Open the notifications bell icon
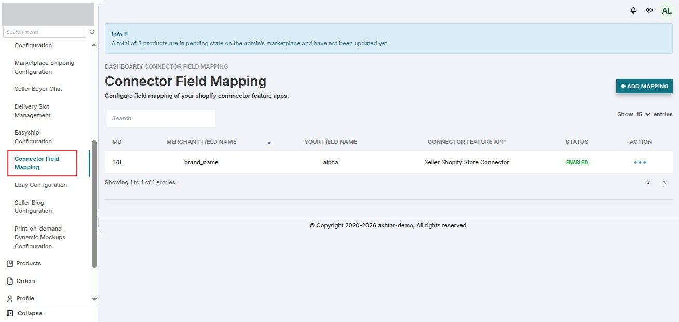This screenshot has width=679, height=322. 633,10
